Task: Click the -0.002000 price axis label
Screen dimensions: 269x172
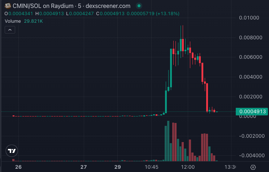Action: [x=252, y=136]
